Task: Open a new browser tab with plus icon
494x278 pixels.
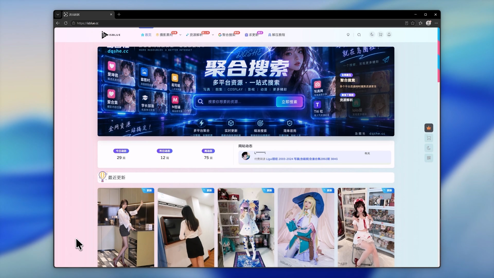Action: tap(119, 14)
